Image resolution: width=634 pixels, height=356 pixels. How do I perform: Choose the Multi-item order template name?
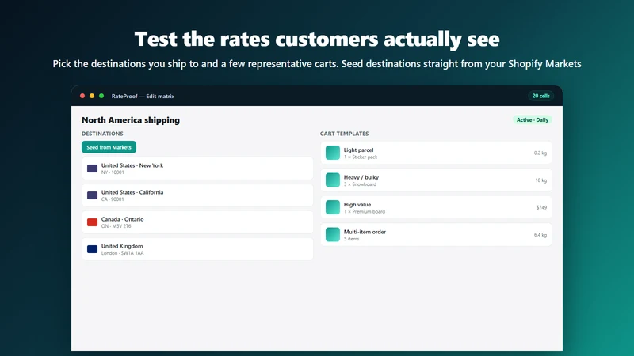365,232
